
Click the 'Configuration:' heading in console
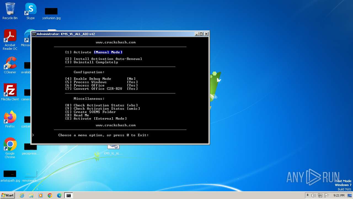pyautogui.click(x=89, y=72)
